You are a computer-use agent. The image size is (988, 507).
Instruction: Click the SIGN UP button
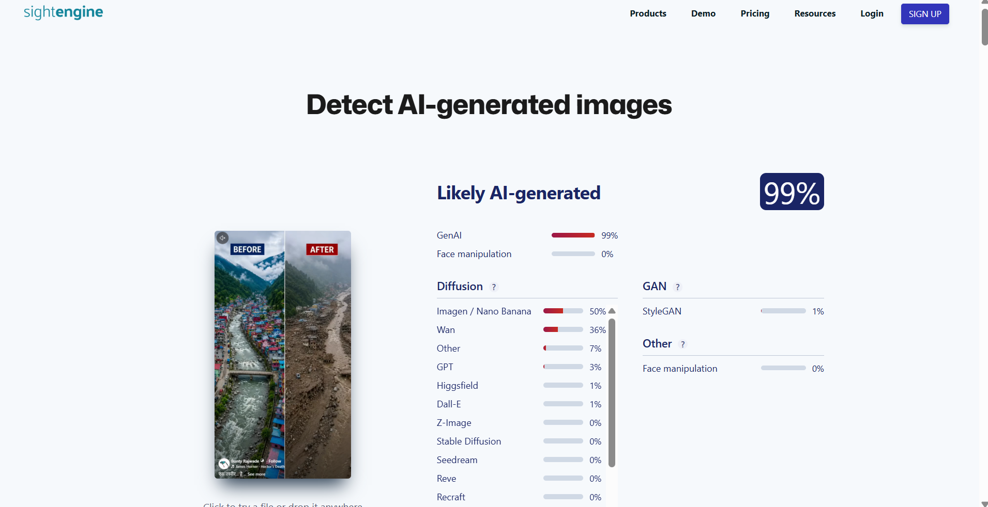(x=925, y=14)
